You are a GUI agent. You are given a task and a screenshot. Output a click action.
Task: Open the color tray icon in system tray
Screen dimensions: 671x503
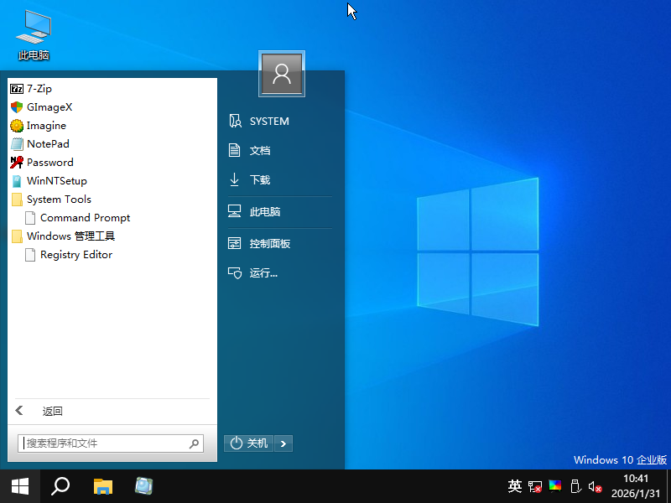pos(554,485)
